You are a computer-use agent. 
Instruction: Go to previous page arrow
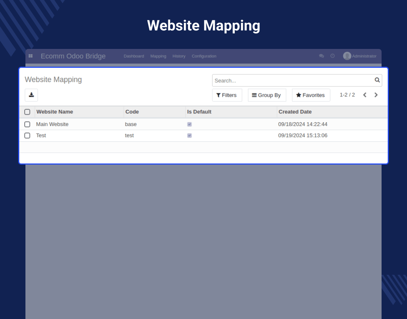point(365,95)
